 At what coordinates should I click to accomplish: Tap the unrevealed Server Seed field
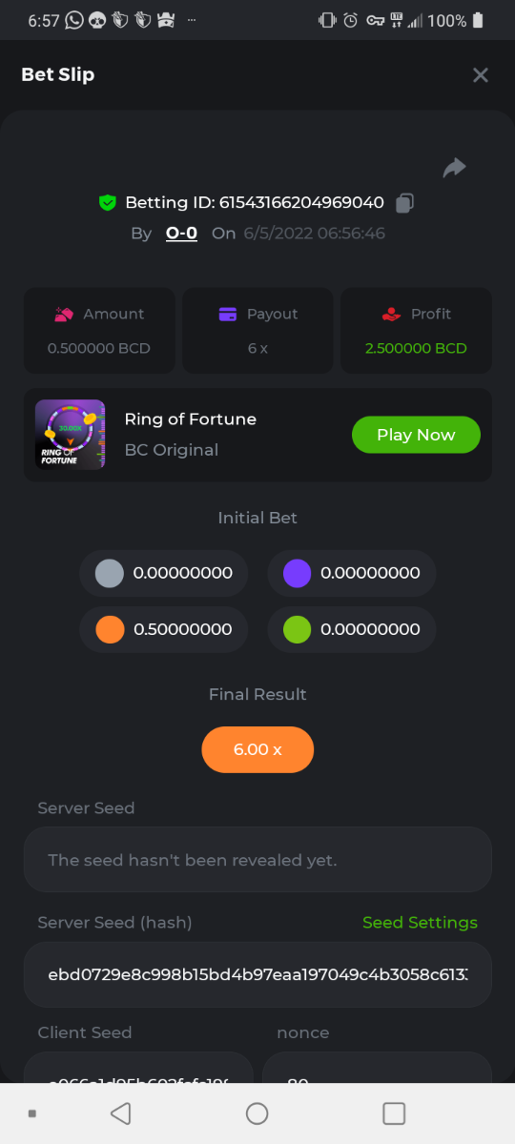(257, 860)
